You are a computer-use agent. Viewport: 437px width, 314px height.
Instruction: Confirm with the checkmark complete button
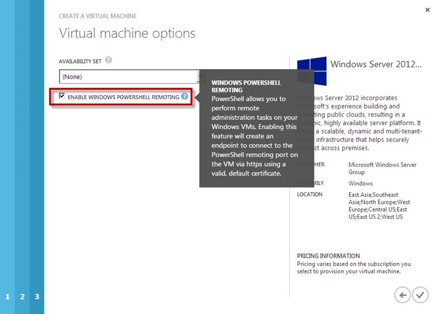[x=420, y=295]
